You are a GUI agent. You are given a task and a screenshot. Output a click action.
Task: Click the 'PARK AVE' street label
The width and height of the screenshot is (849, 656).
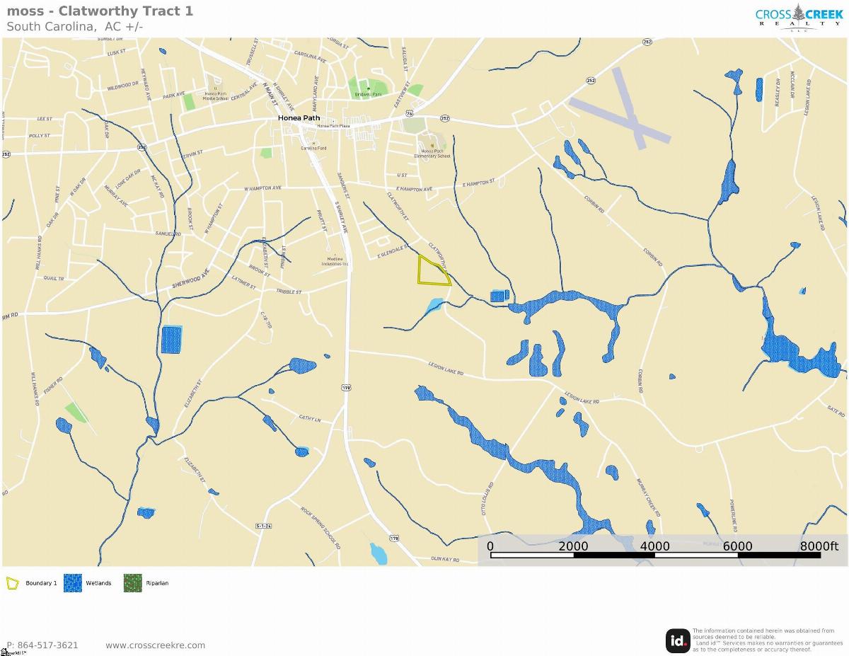click(173, 94)
